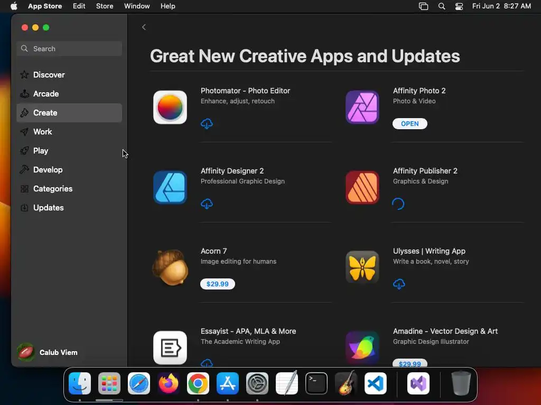Select Play in the sidebar
This screenshot has height=405, width=541.
point(69,150)
